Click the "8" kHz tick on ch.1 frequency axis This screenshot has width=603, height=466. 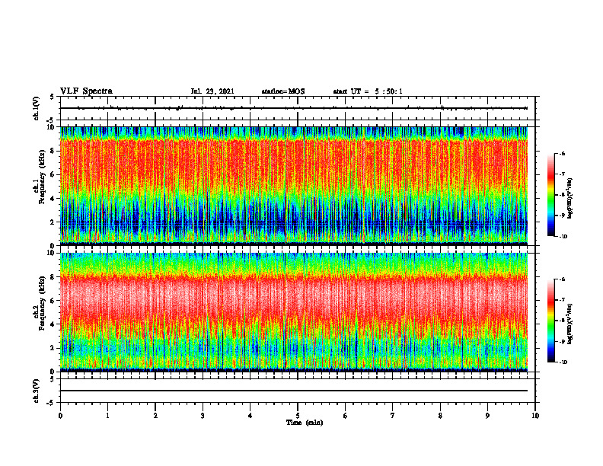coord(53,151)
